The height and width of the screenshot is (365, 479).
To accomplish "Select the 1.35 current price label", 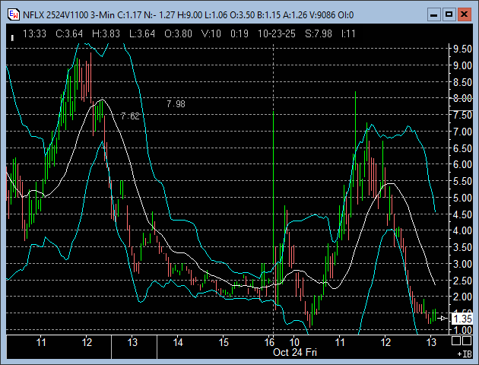I will [461, 318].
